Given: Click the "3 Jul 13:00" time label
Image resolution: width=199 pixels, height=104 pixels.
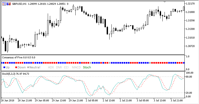Looking at the screenshot, I should coord(160,101).
